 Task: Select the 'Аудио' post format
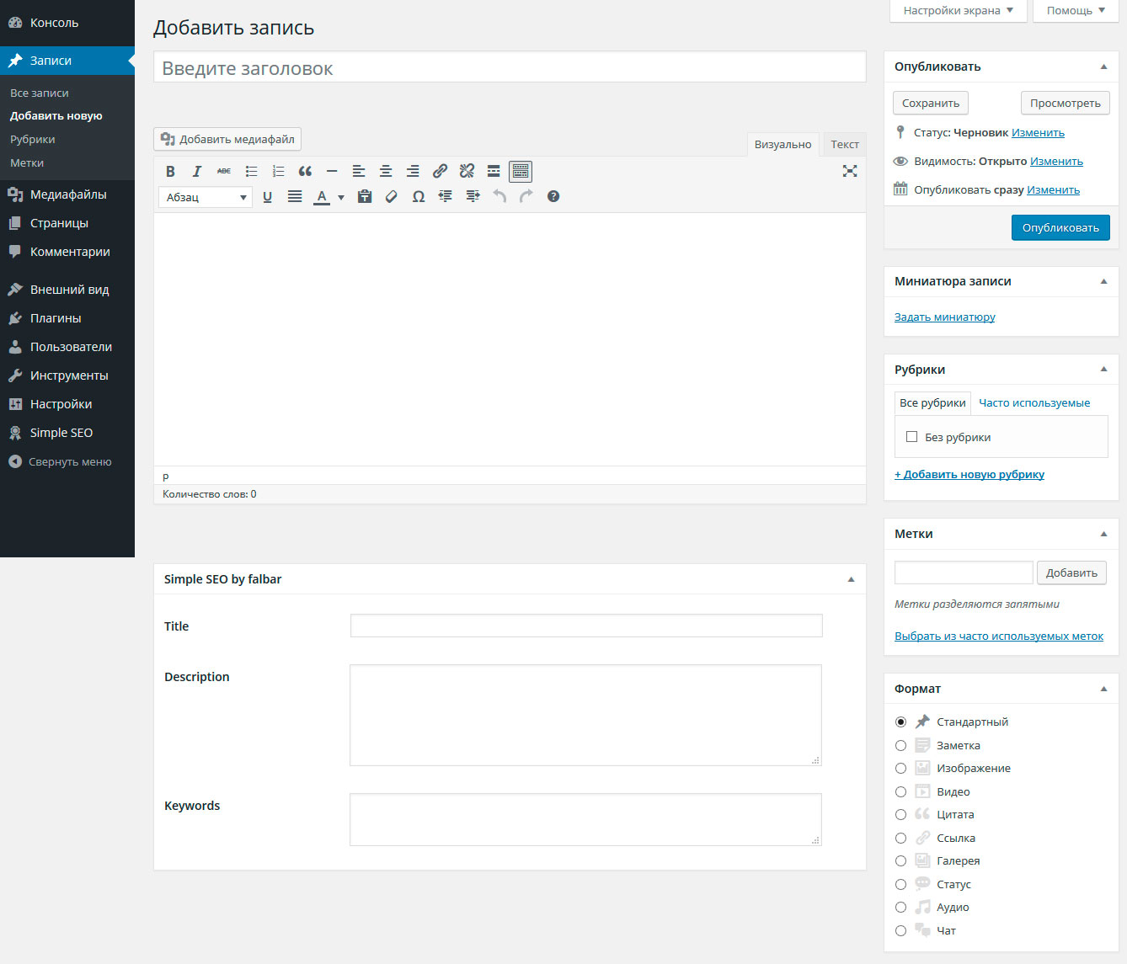900,907
